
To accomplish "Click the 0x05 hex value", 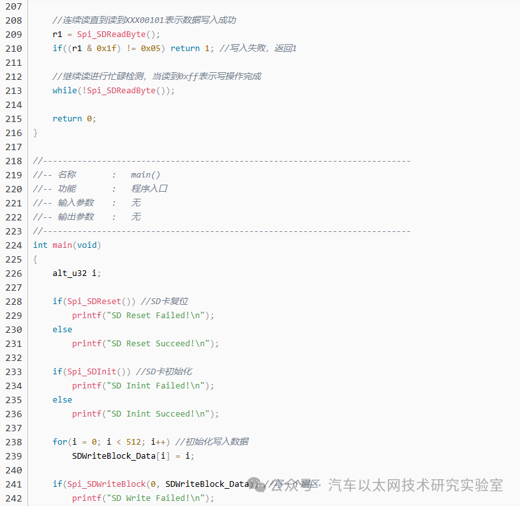I will coord(151,49).
